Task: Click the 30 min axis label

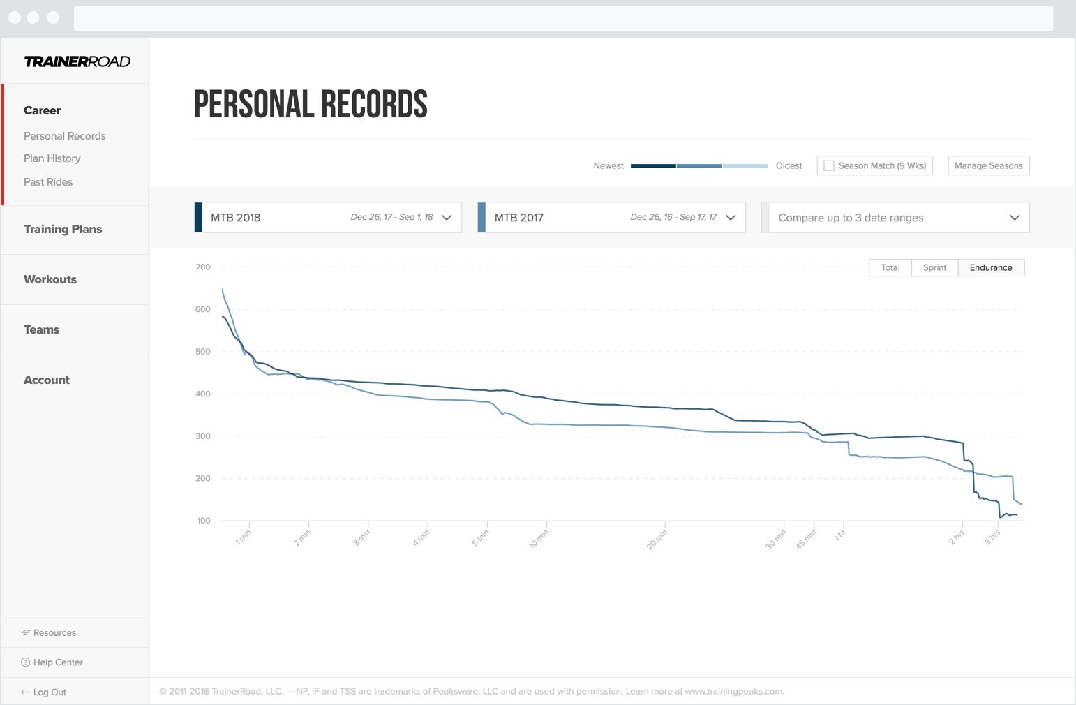Action: pos(776,540)
